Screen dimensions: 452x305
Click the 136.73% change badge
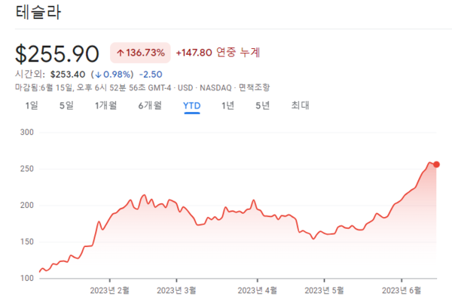pos(140,53)
